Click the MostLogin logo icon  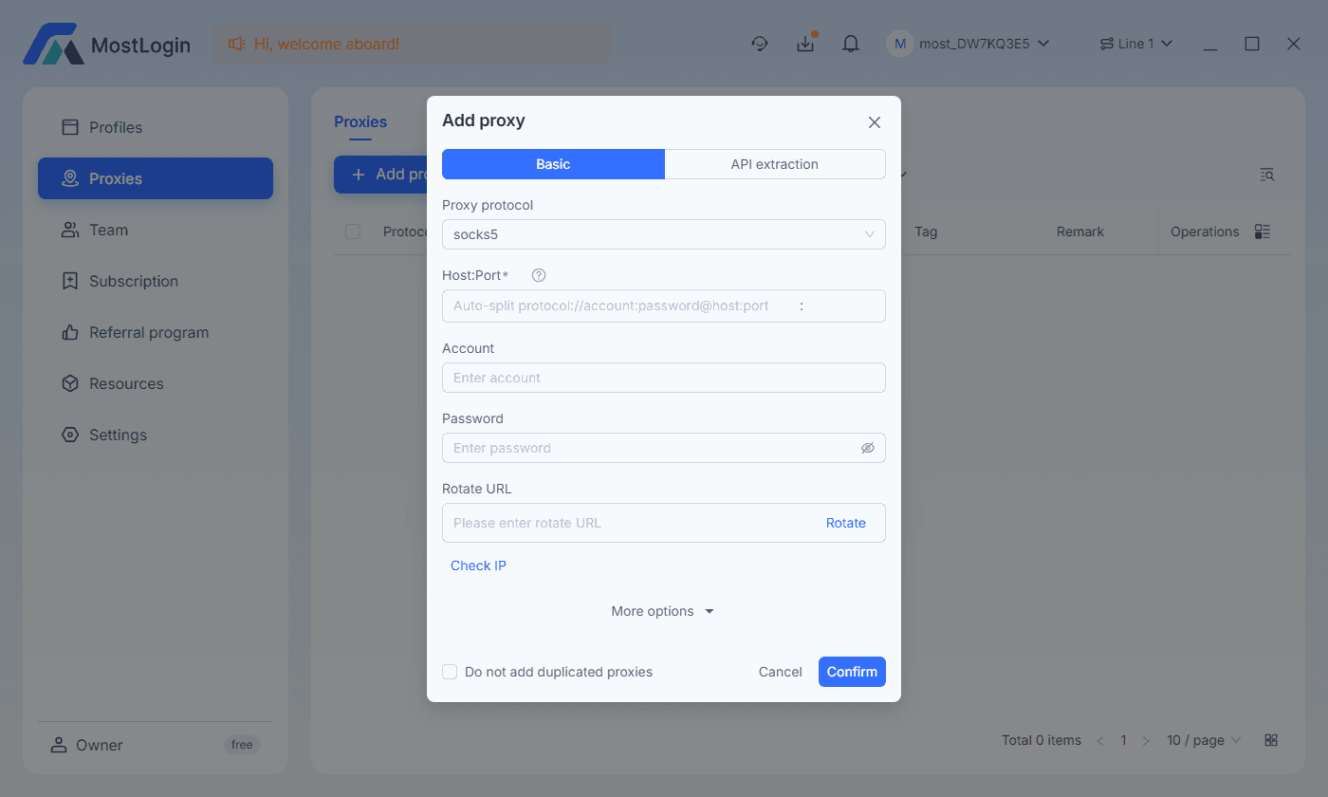52,44
